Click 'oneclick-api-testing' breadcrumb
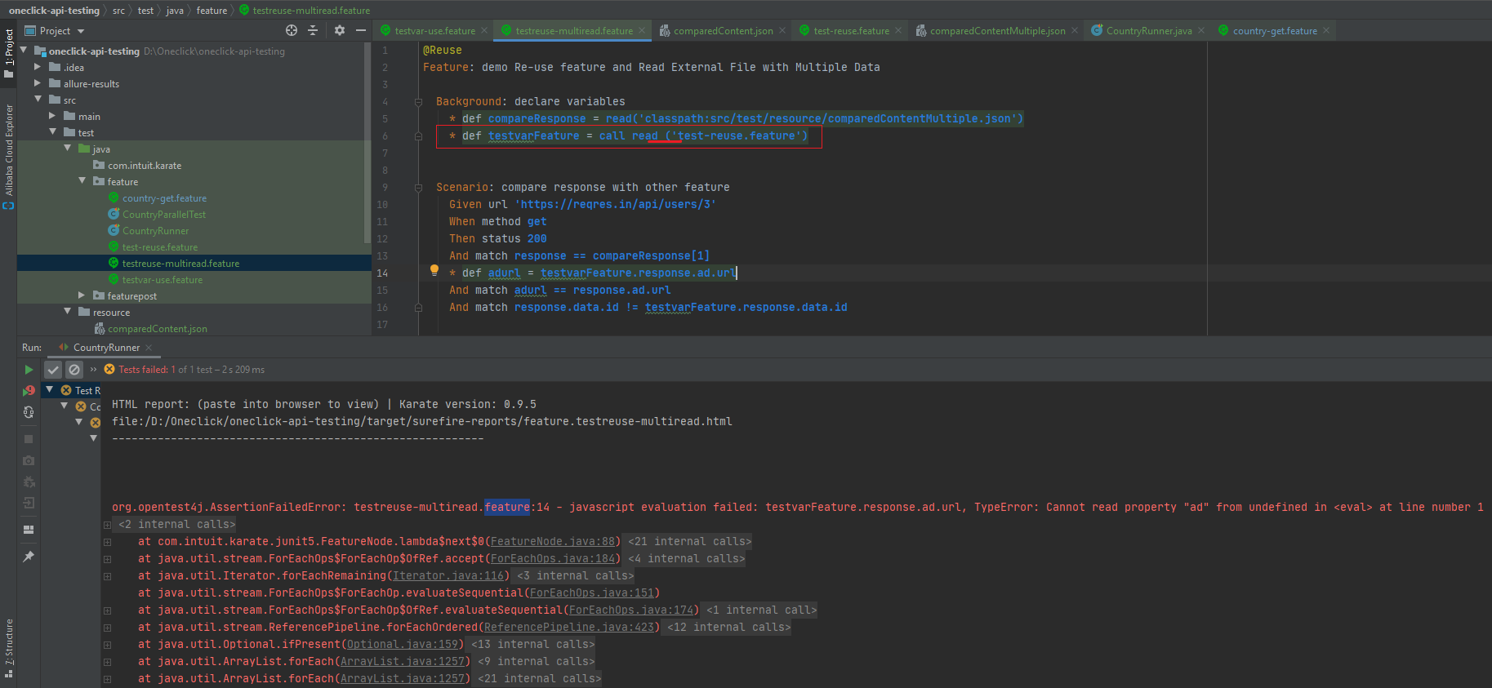The image size is (1492, 688). (x=54, y=10)
